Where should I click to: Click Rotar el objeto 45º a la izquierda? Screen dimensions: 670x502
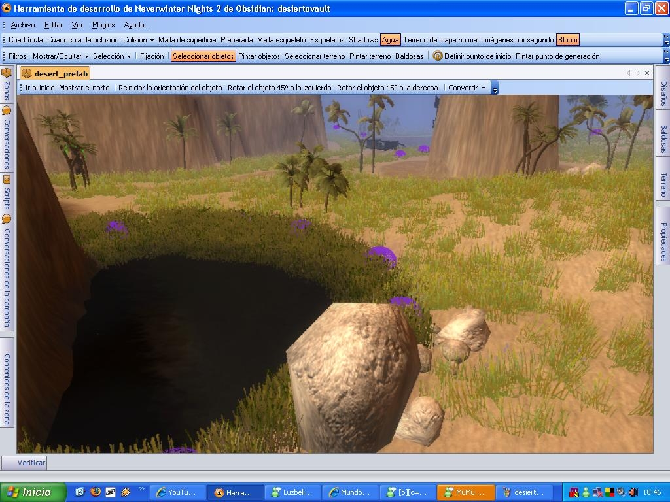[279, 88]
